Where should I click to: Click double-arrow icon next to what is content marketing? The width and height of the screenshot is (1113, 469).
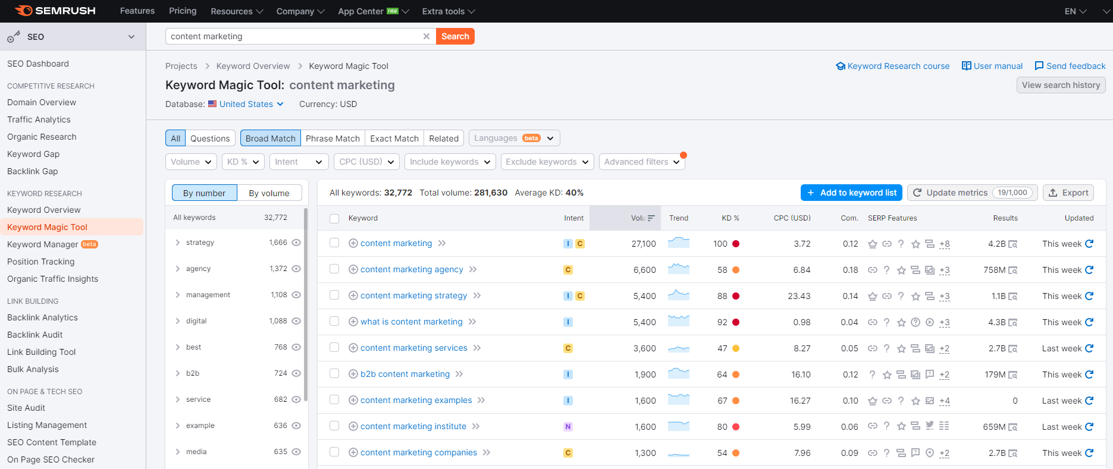[x=472, y=322]
